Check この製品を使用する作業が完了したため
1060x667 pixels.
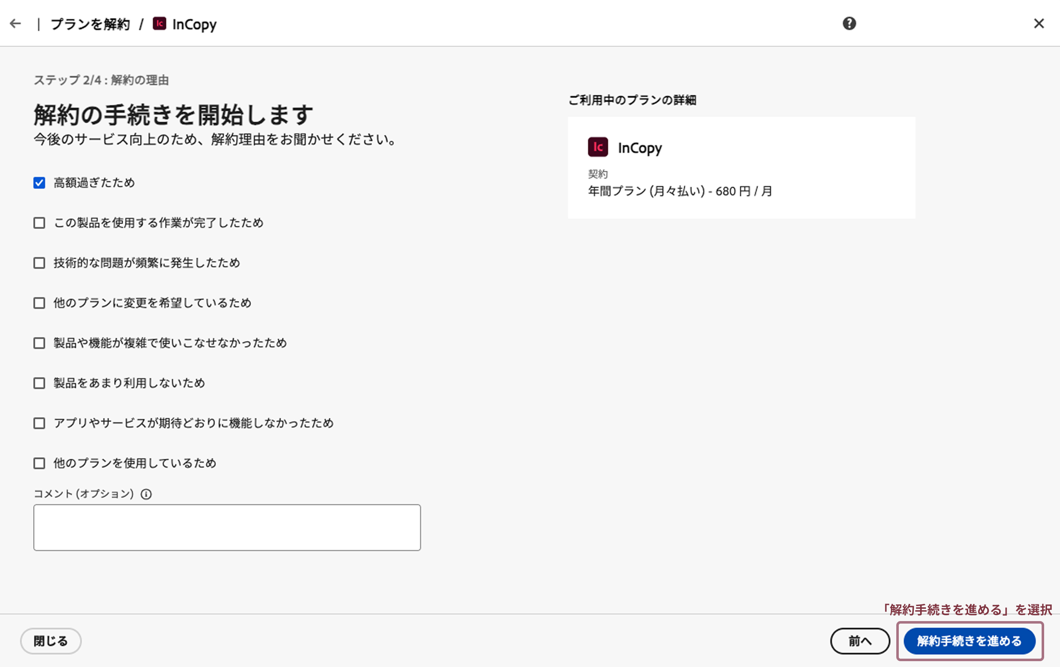pyautogui.click(x=39, y=222)
